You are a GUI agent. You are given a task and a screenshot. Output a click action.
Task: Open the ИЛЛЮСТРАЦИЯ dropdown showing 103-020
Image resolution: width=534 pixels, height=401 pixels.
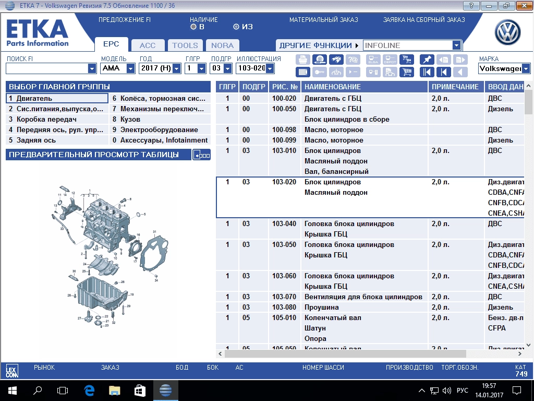click(x=270, y=68)
